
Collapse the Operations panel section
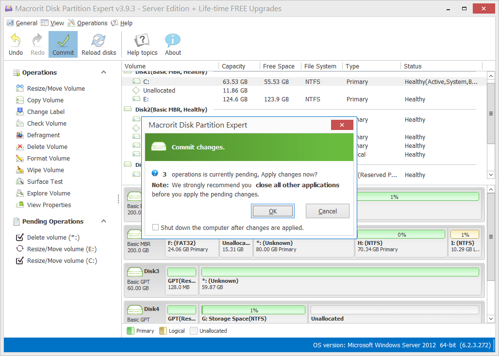[x=103, y=72]
